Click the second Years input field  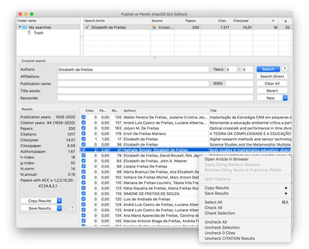click(248, 70)
